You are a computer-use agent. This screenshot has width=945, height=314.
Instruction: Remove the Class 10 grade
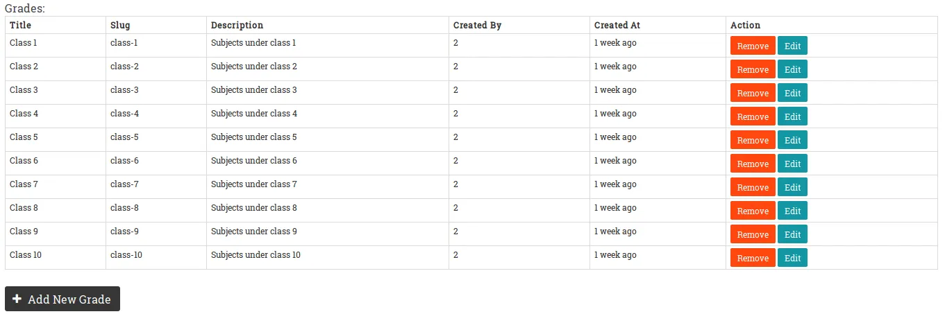(753, 258)
